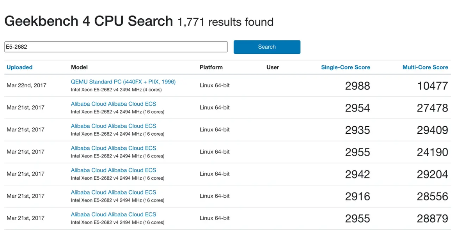Click the Platform column header
Screen dimensions: 465x230
(x=211, y=67)
